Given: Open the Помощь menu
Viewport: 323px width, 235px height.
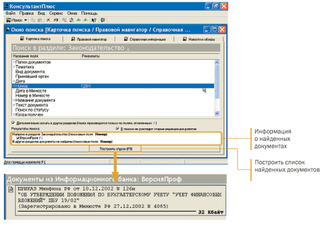Looking at the screenshot, I should pos(89,13).
